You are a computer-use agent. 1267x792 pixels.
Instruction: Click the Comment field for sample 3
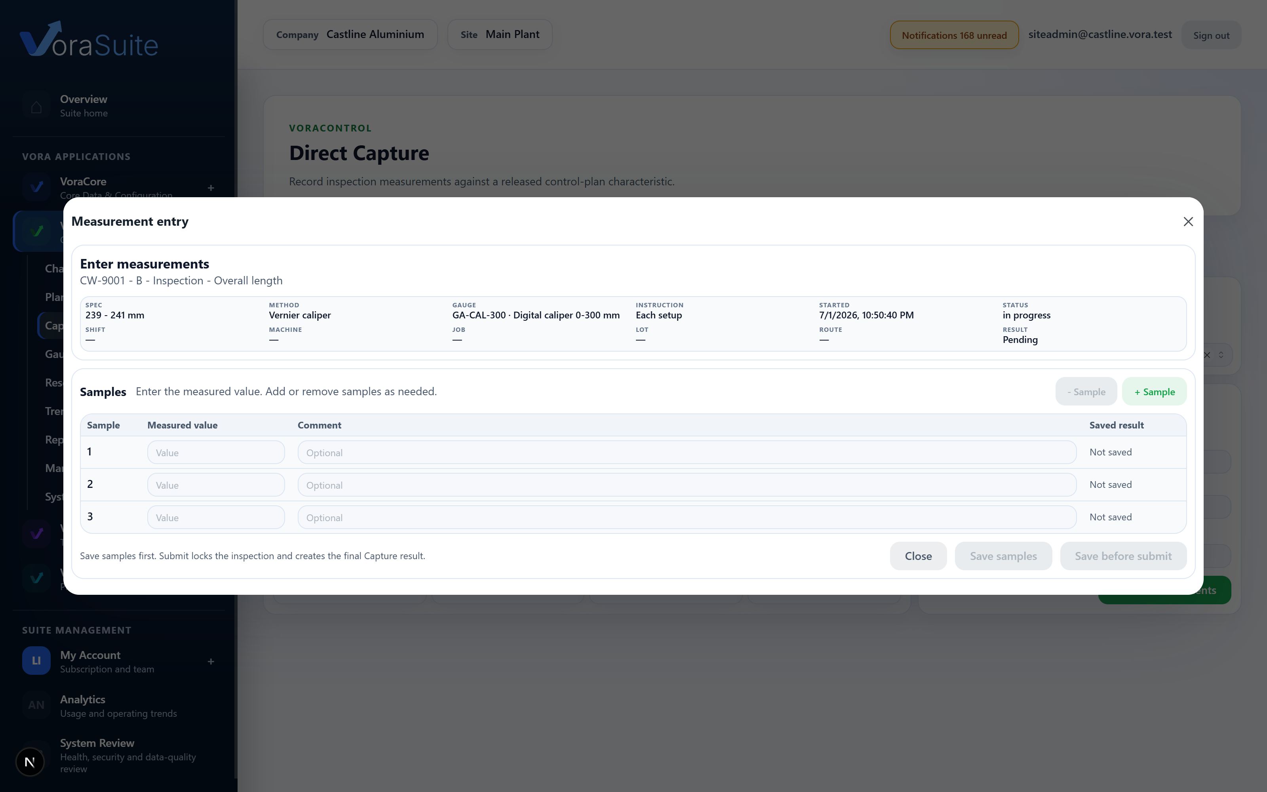pyautogui.click(x=687, y=518)
